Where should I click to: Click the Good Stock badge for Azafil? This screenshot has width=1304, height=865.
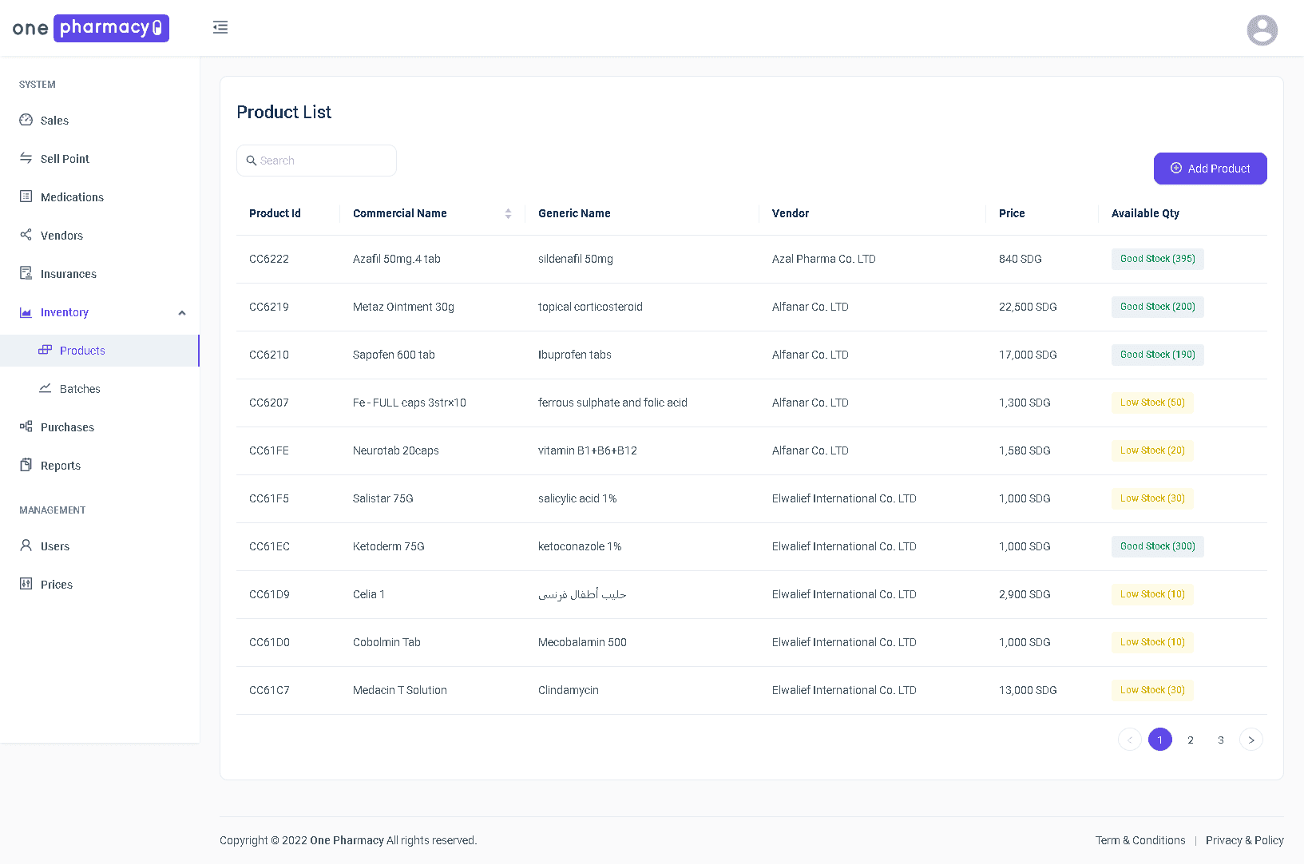(x=1157, y=259)
